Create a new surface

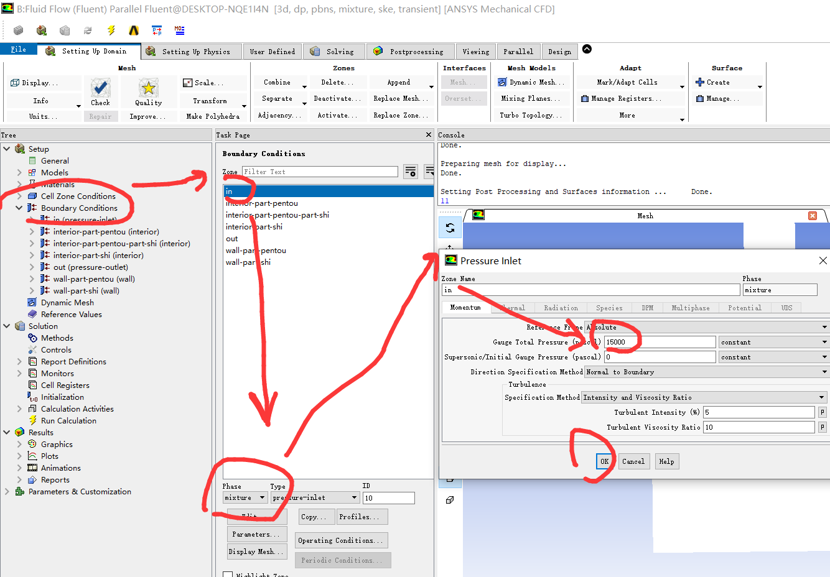(x=713, y=82)
